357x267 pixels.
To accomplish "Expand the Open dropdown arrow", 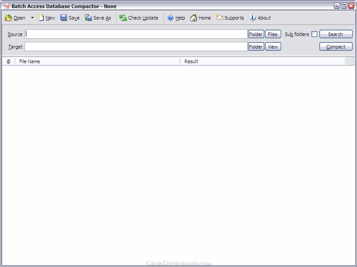I will coord(32,18).
